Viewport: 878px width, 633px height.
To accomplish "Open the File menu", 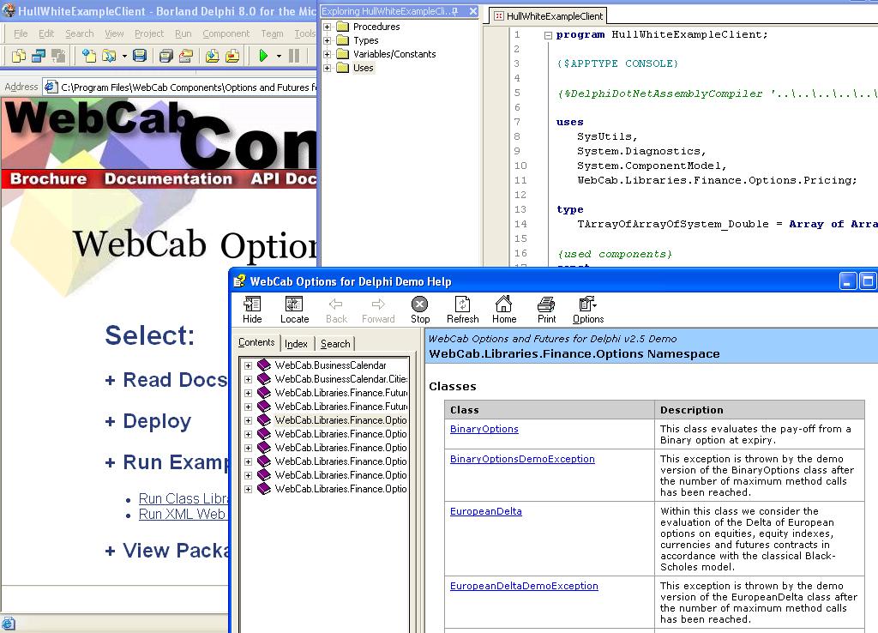I will tap(21, 33).
